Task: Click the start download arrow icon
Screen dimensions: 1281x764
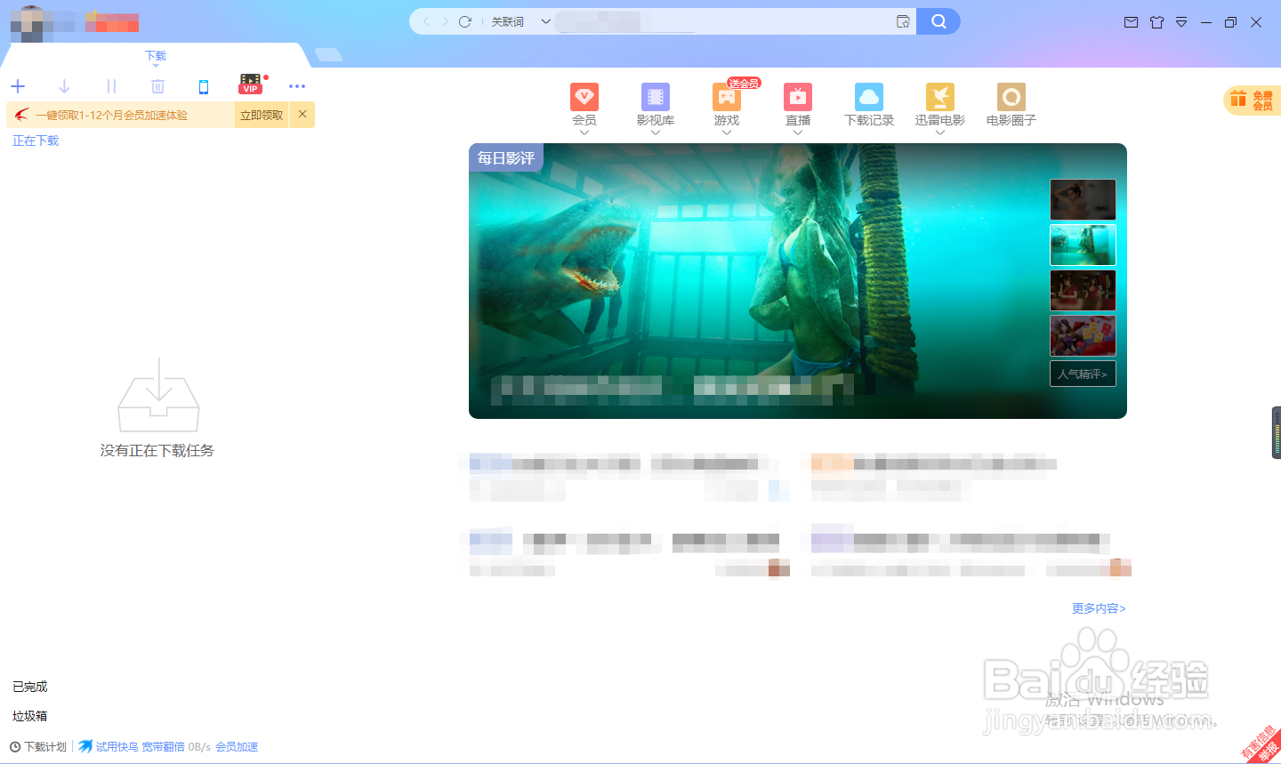Action: point(64,86)
